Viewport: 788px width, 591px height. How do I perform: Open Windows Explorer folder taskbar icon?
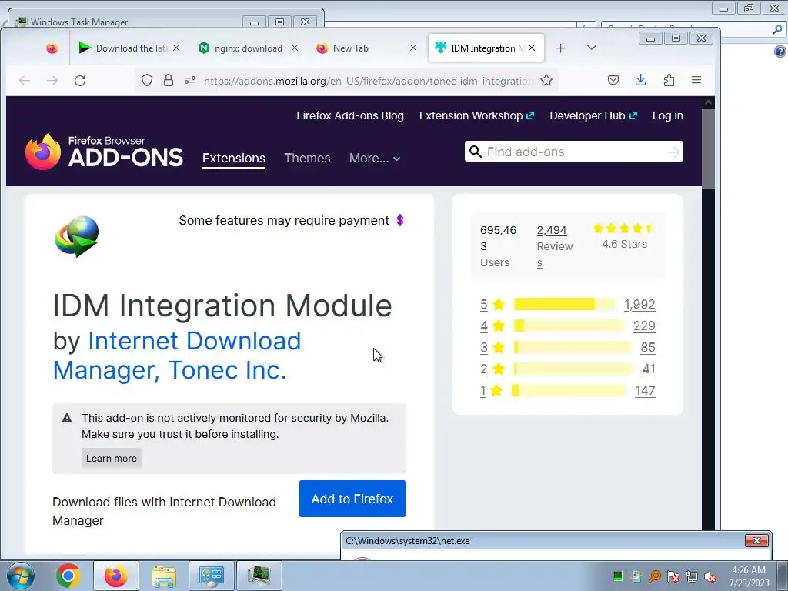164,576
